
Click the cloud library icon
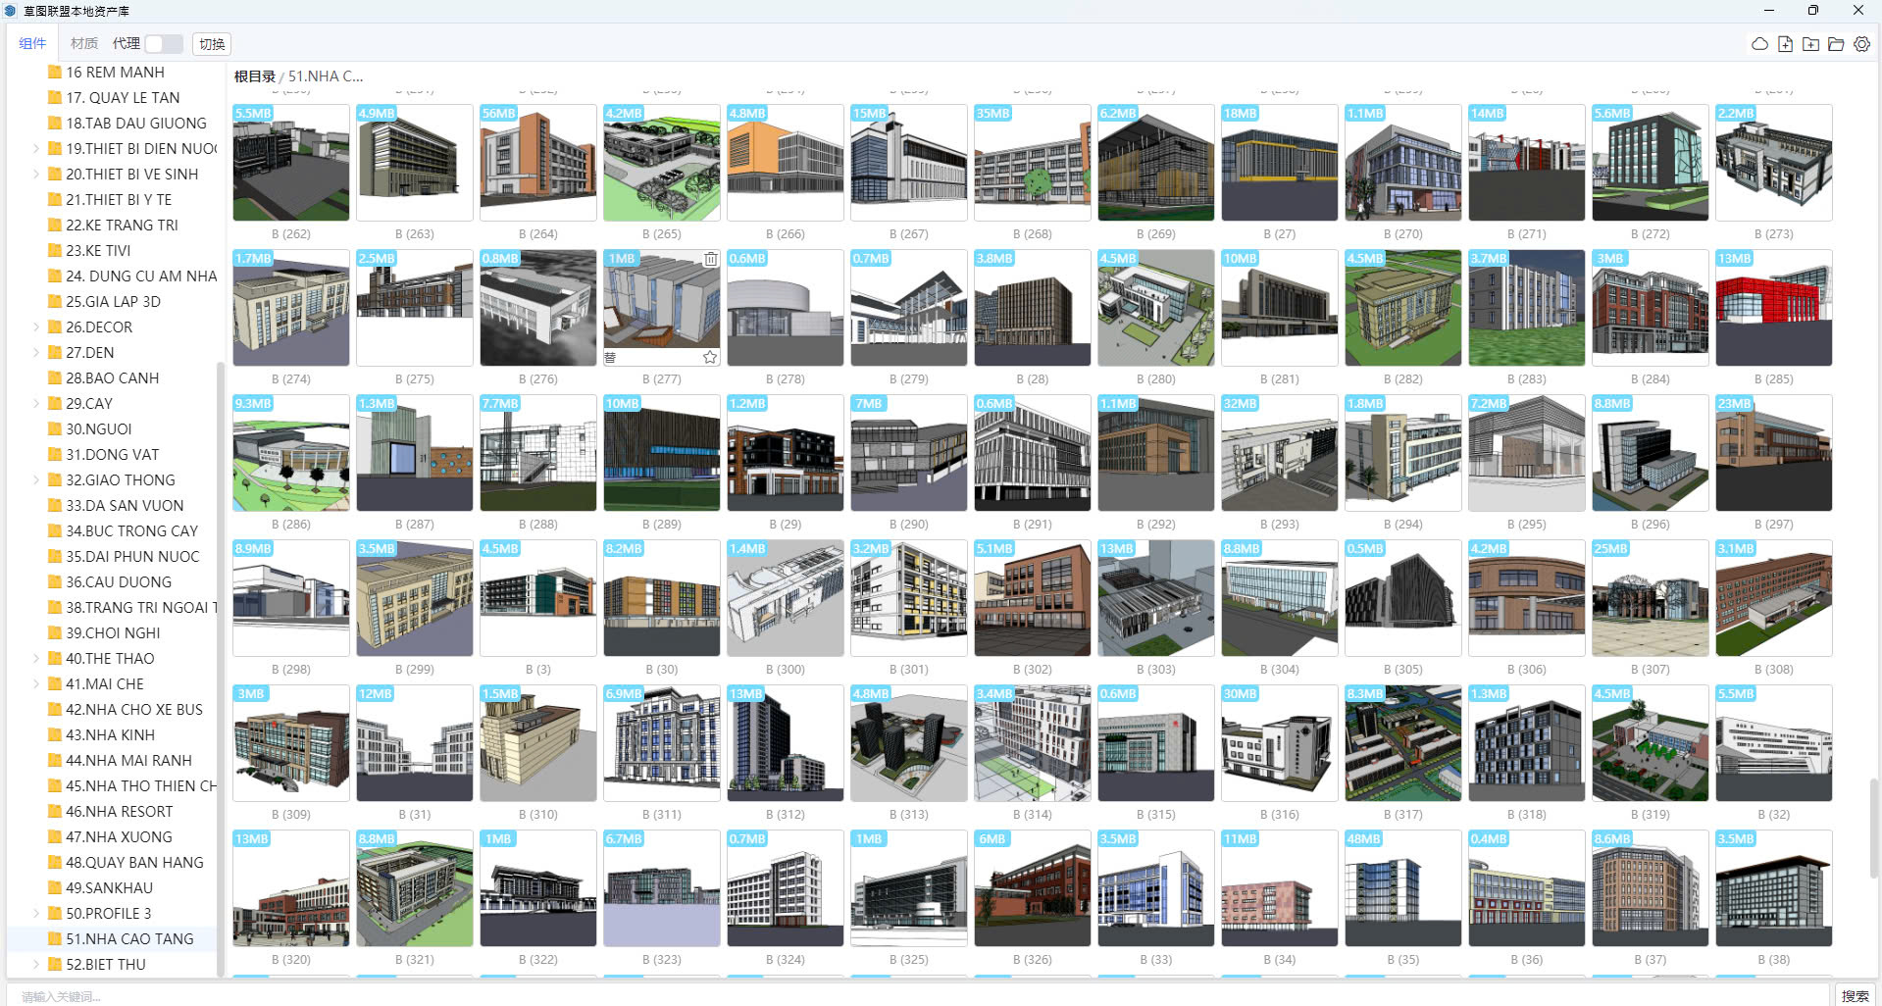point(1759,44)
